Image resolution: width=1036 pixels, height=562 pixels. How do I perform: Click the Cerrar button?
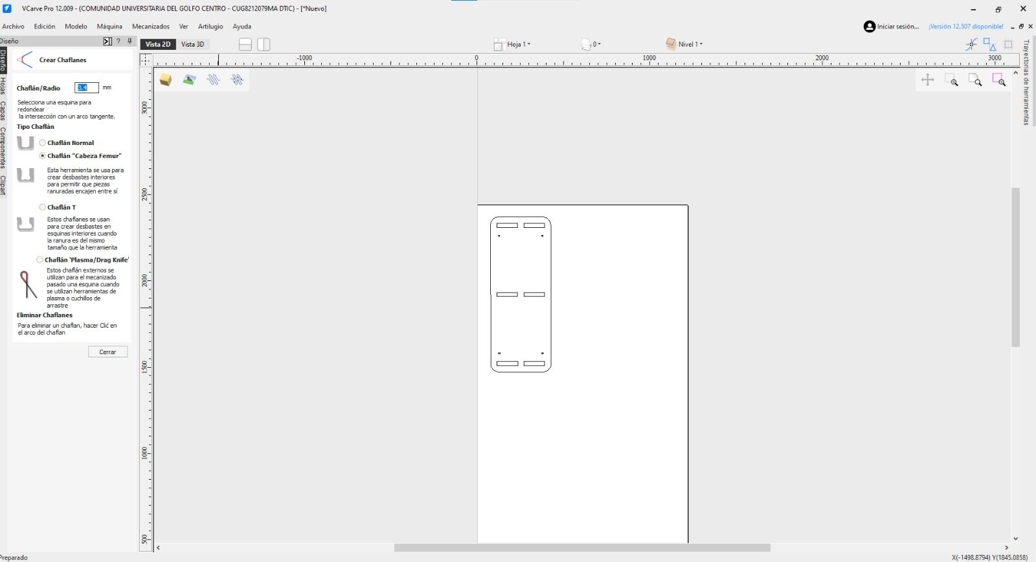pyautogui.click(x=107, y=352)
